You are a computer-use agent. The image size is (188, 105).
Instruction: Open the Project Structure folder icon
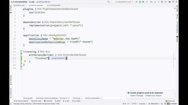169,2
